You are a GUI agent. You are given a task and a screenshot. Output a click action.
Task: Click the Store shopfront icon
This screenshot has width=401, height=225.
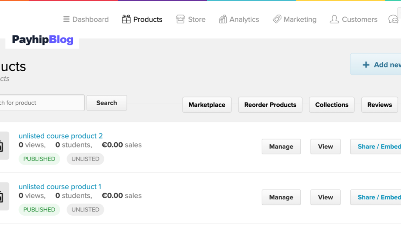[x=180, y=19]
